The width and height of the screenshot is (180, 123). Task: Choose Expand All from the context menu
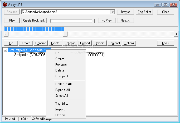(x=70, y=90)
